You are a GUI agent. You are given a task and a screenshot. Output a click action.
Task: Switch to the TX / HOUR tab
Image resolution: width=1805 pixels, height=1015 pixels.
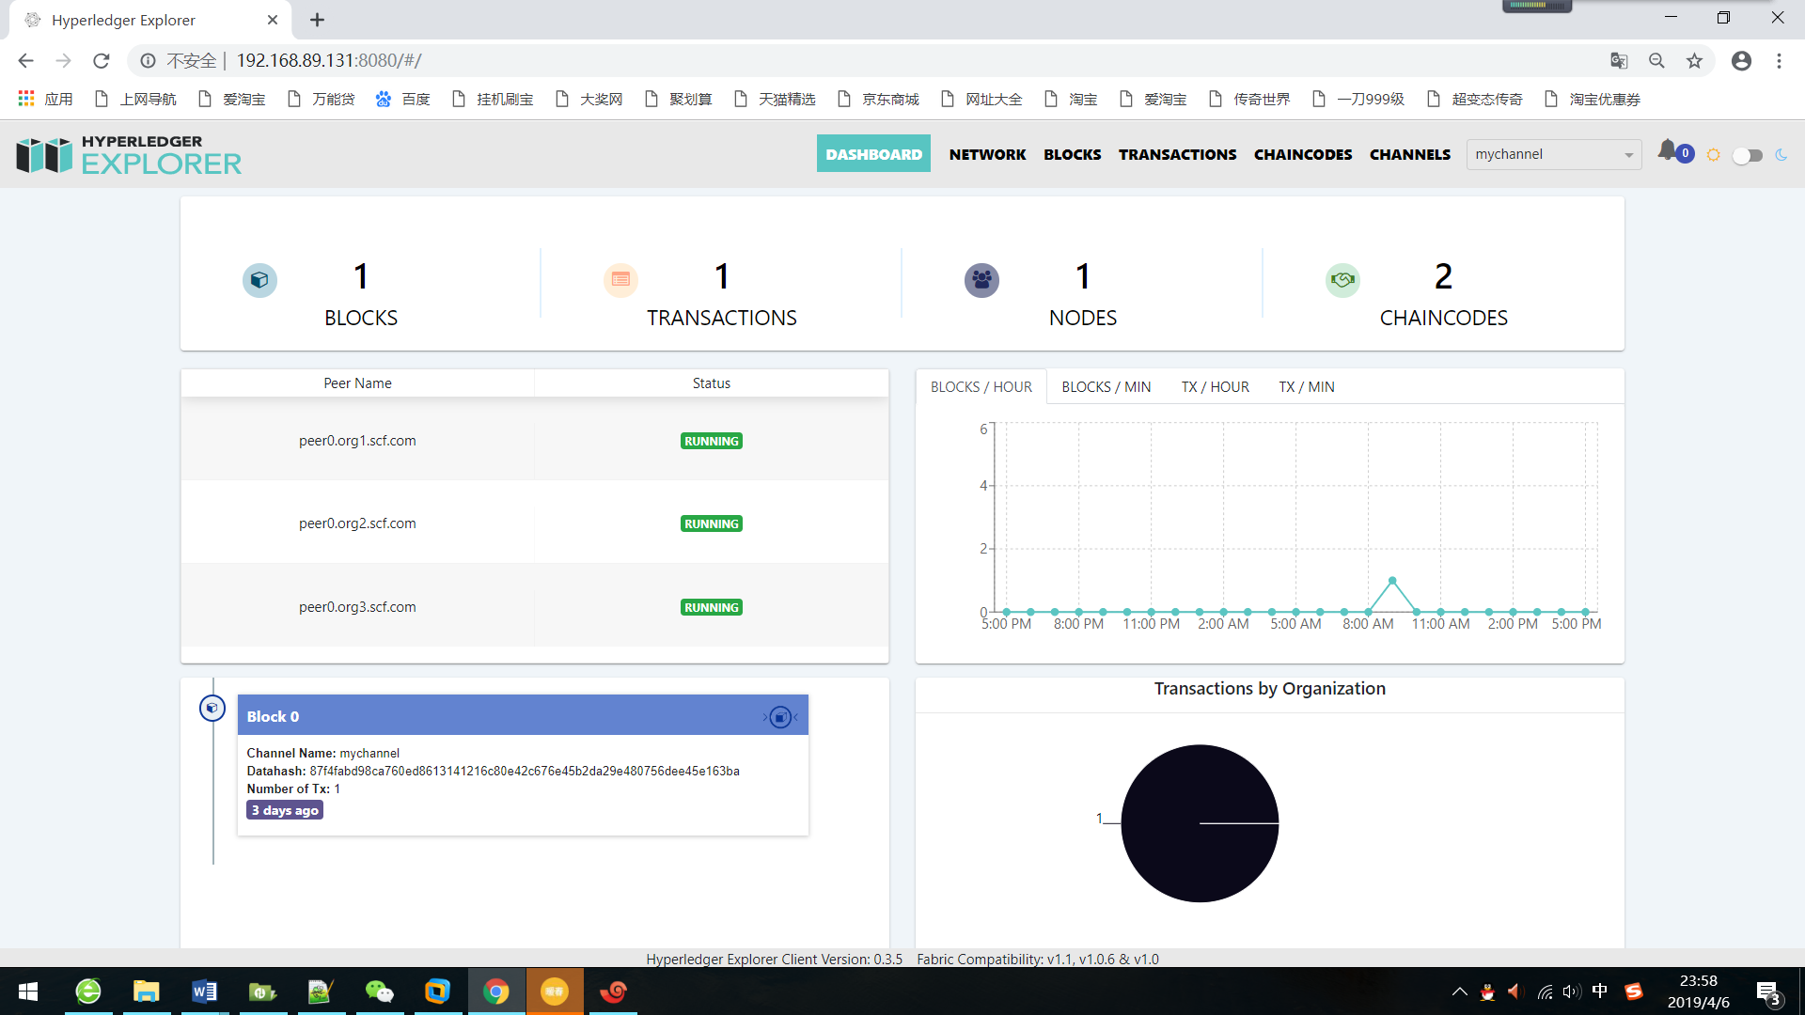(1215, 386)
